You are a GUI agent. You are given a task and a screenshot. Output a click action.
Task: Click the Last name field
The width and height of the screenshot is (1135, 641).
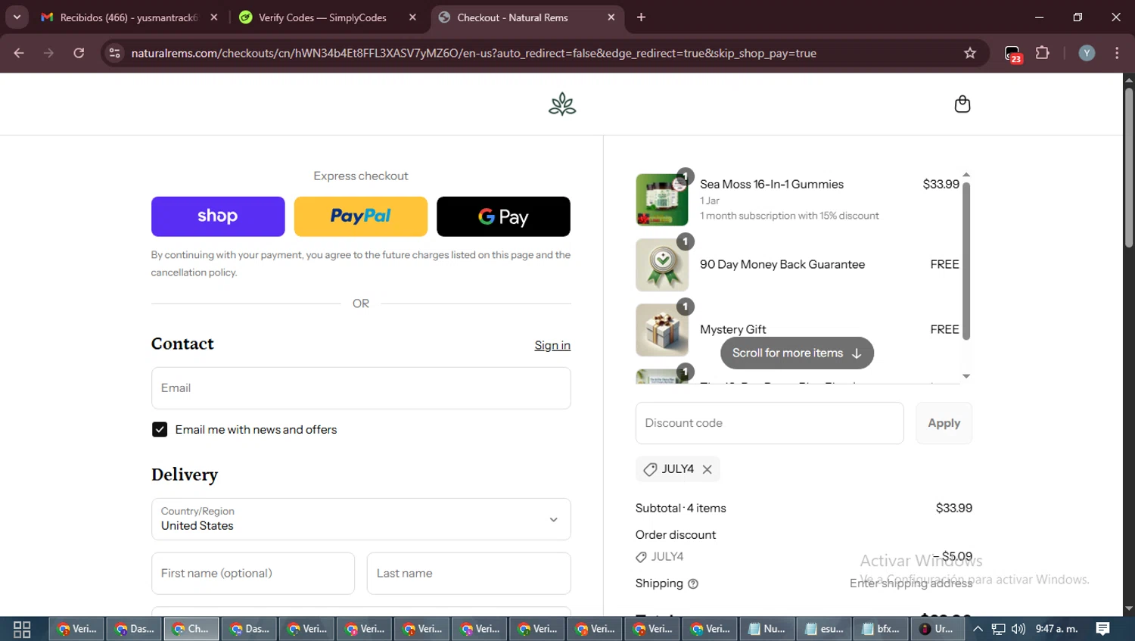pyautogui.click(x=468, y=574)
